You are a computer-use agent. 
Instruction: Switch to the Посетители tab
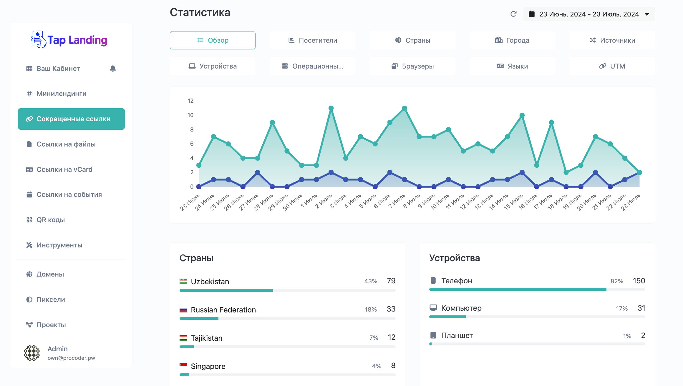(x=312, y=40)
